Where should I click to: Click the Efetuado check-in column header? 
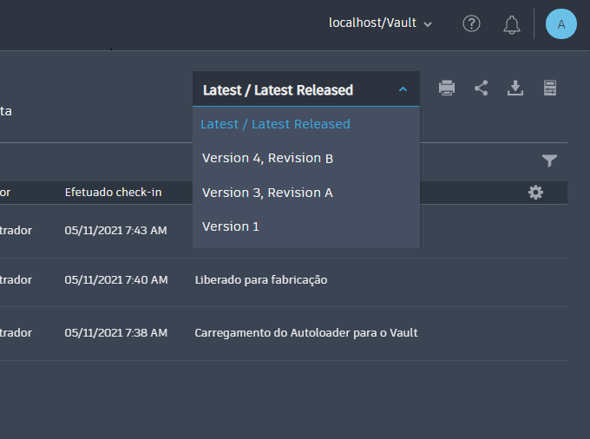(113, 192)
